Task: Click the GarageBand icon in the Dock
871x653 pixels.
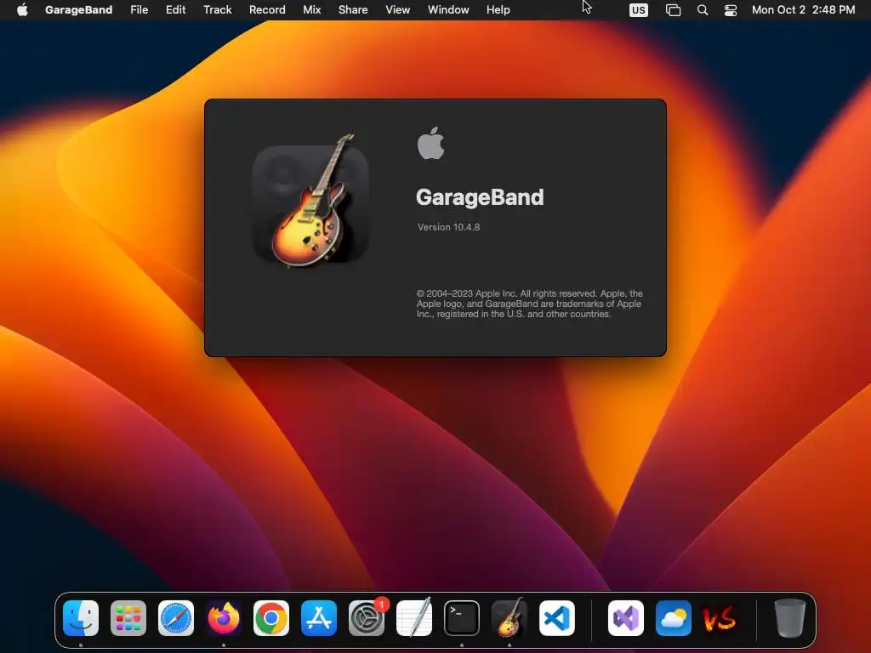Action: click(510, 617)
